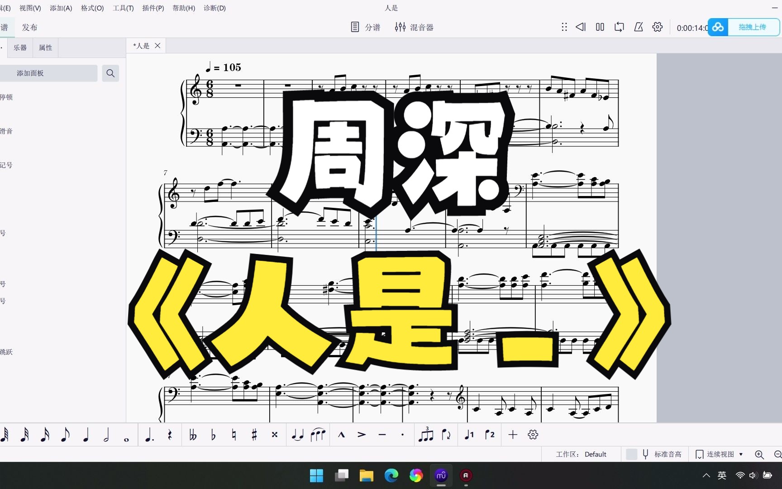Open Windows Start menu
This screenshot has height=489, width=782.
click(x=316, y=475)
